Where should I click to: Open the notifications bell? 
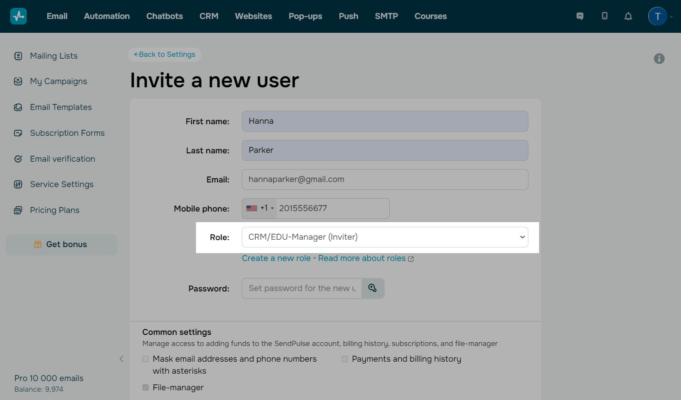tap(628, 16)
